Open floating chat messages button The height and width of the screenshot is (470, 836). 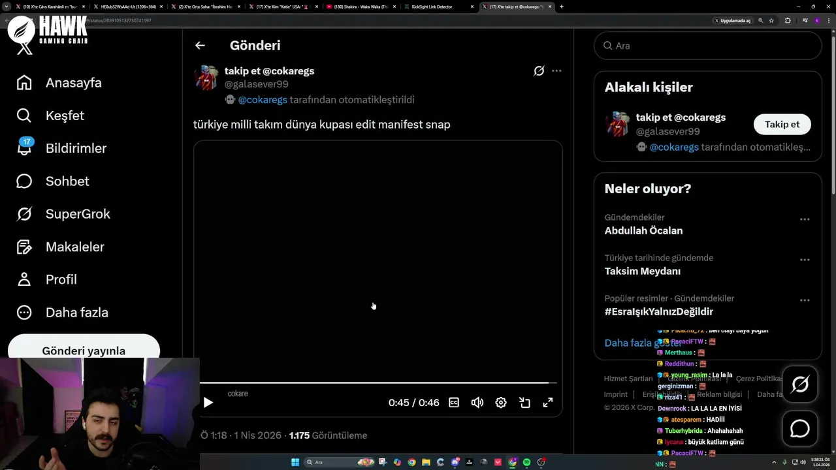pyautogui.click(x=799, y=428)
